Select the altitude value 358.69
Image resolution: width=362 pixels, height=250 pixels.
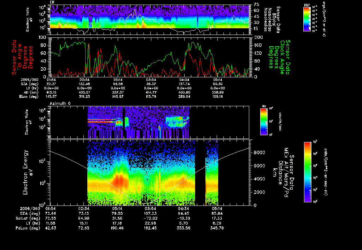pyautogui.click(x=217, y=92)
